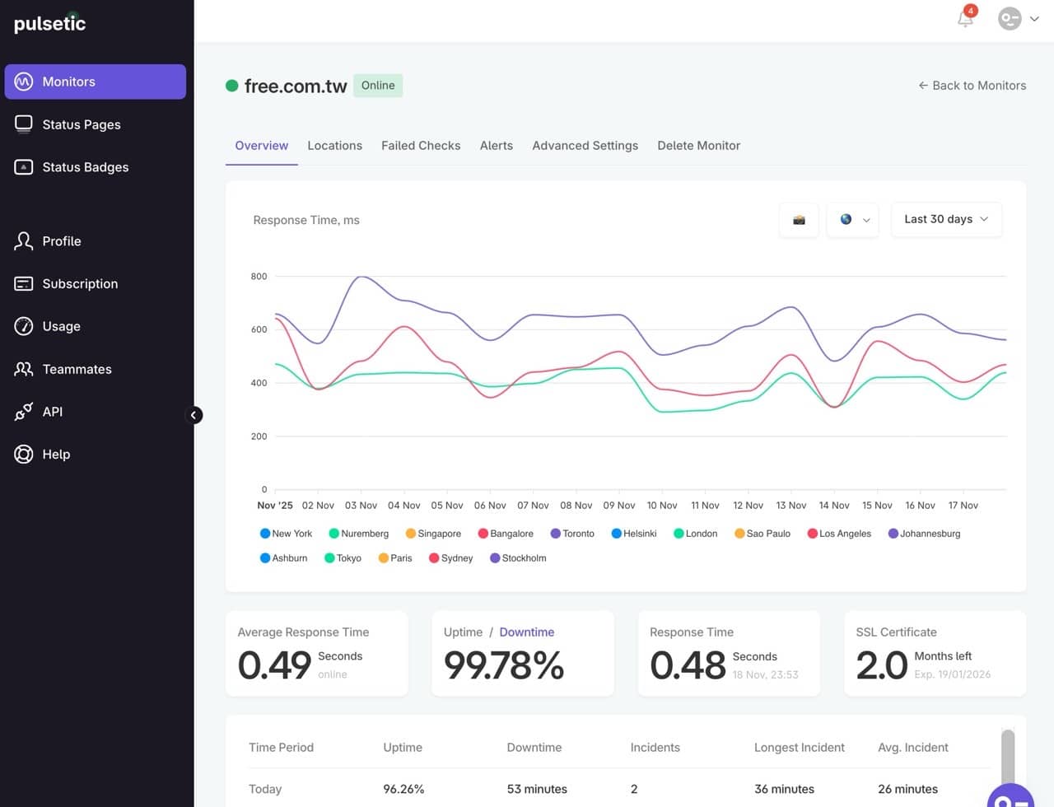Viewport: 1054px width, 807px height.
Task: Switch to the Failed Checks tab
Action: pos(421,146)
